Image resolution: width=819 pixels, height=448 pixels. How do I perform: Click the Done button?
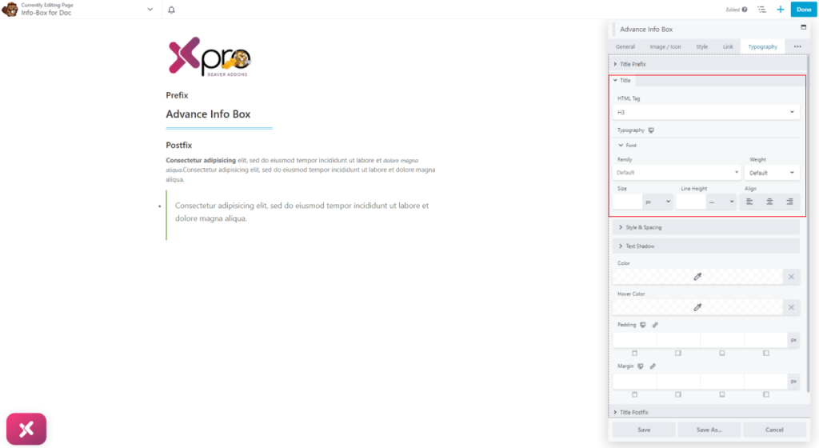804,10
